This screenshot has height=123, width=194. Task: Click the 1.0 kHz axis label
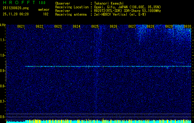[x=2, y=56]
